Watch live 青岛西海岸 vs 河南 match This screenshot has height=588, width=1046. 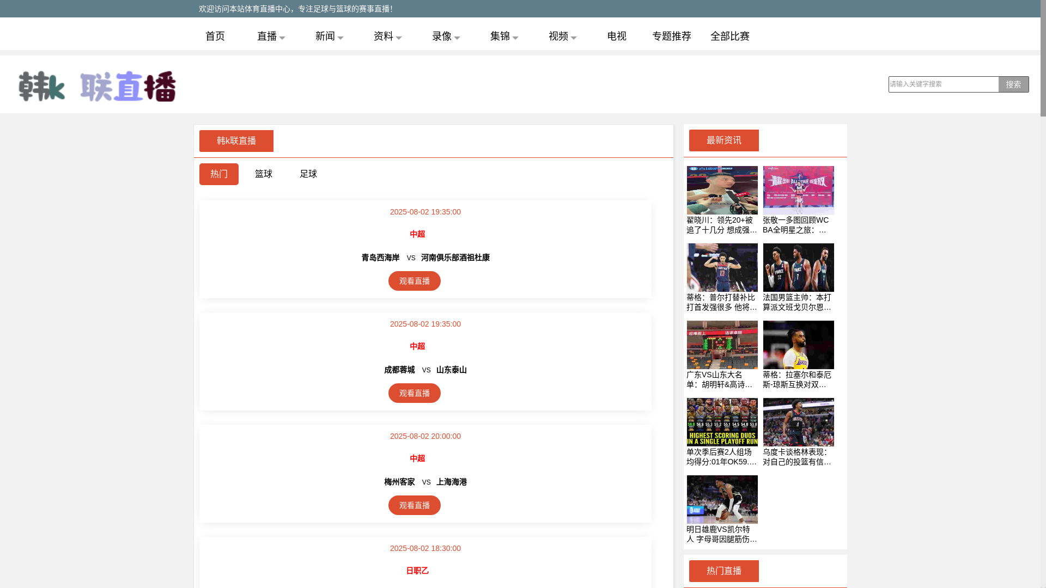415,281
